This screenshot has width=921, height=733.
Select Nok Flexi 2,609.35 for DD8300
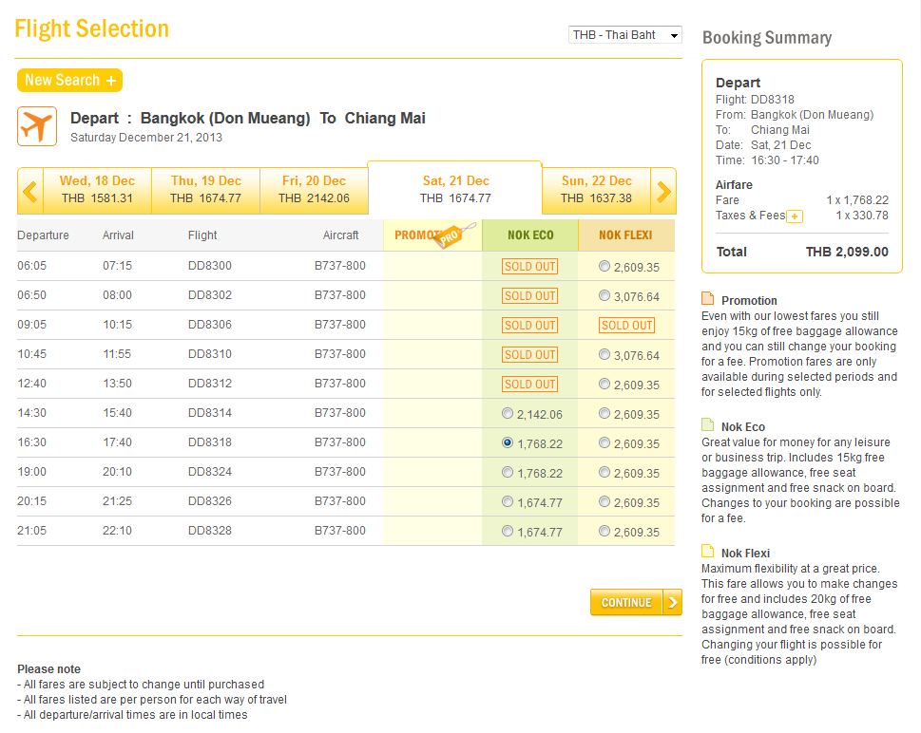[x=604, y=266]
